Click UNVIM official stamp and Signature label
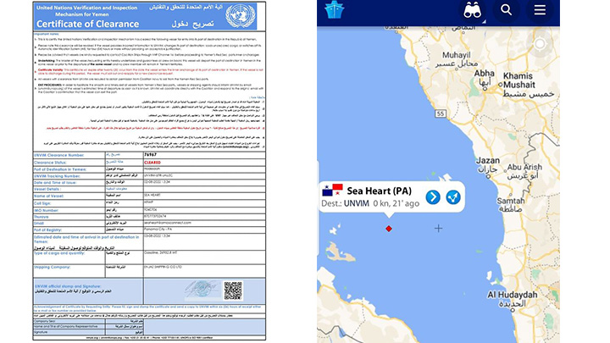610x343 pixels. pos(68,286)
